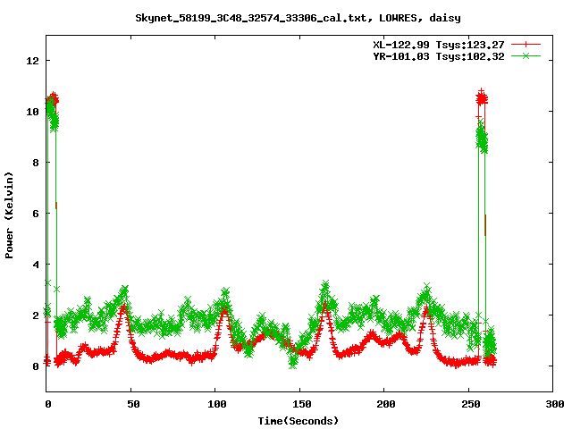Click the 'Time(Seconds)' x-axis label
Viewport: 572px width, 429px height.
[x=299, y=421]
